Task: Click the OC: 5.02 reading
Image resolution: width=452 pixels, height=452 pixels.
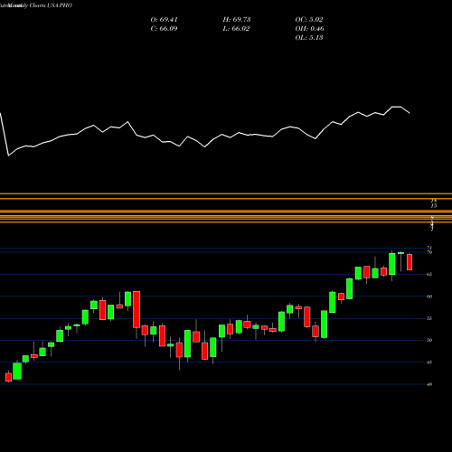Action: pyautogui.click(x=309, y=20)
